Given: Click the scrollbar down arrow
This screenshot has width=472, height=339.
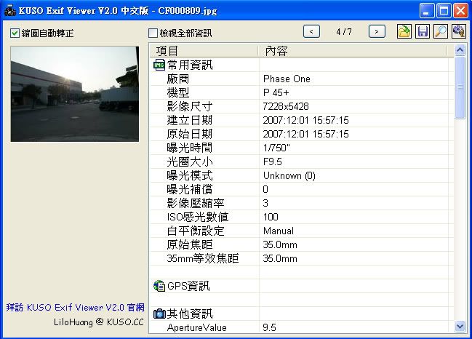Looking at the screenshot, I should coord(460,327).
